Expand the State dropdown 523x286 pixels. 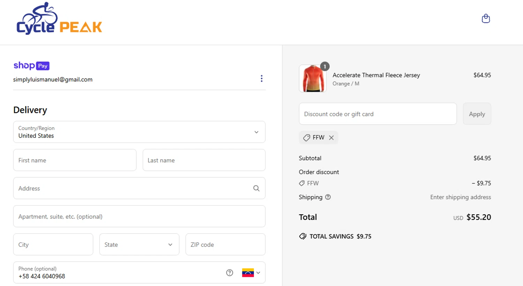point(139,245)
